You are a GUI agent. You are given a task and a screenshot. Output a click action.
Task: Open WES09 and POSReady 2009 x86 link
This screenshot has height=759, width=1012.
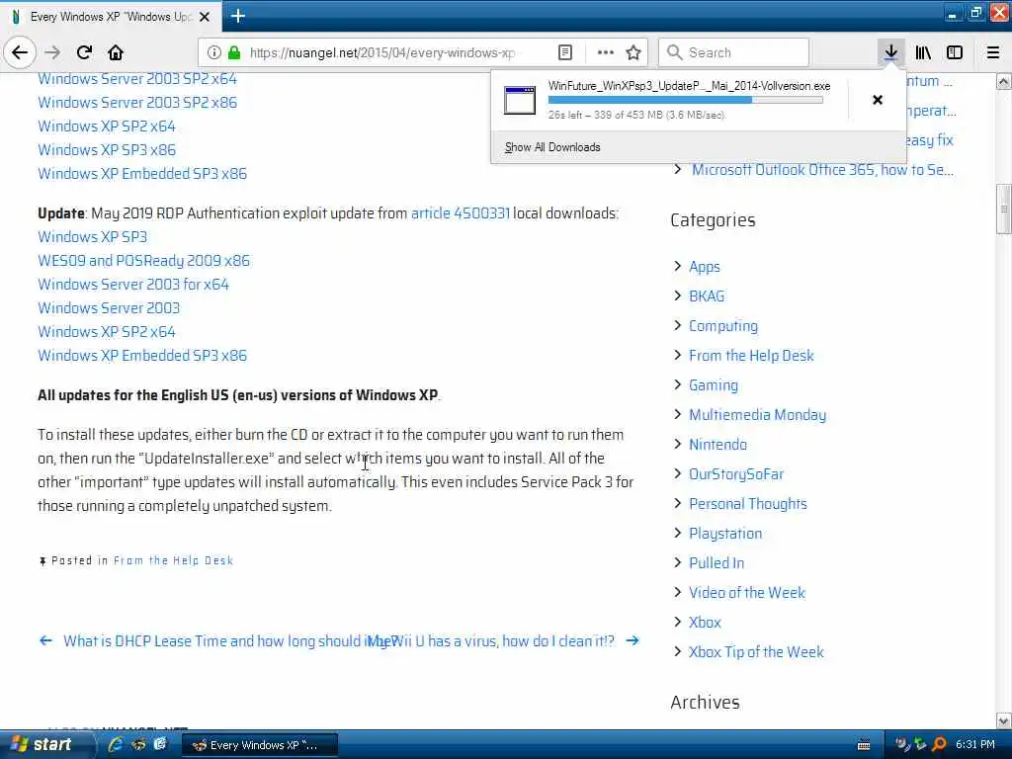(143, 261)
